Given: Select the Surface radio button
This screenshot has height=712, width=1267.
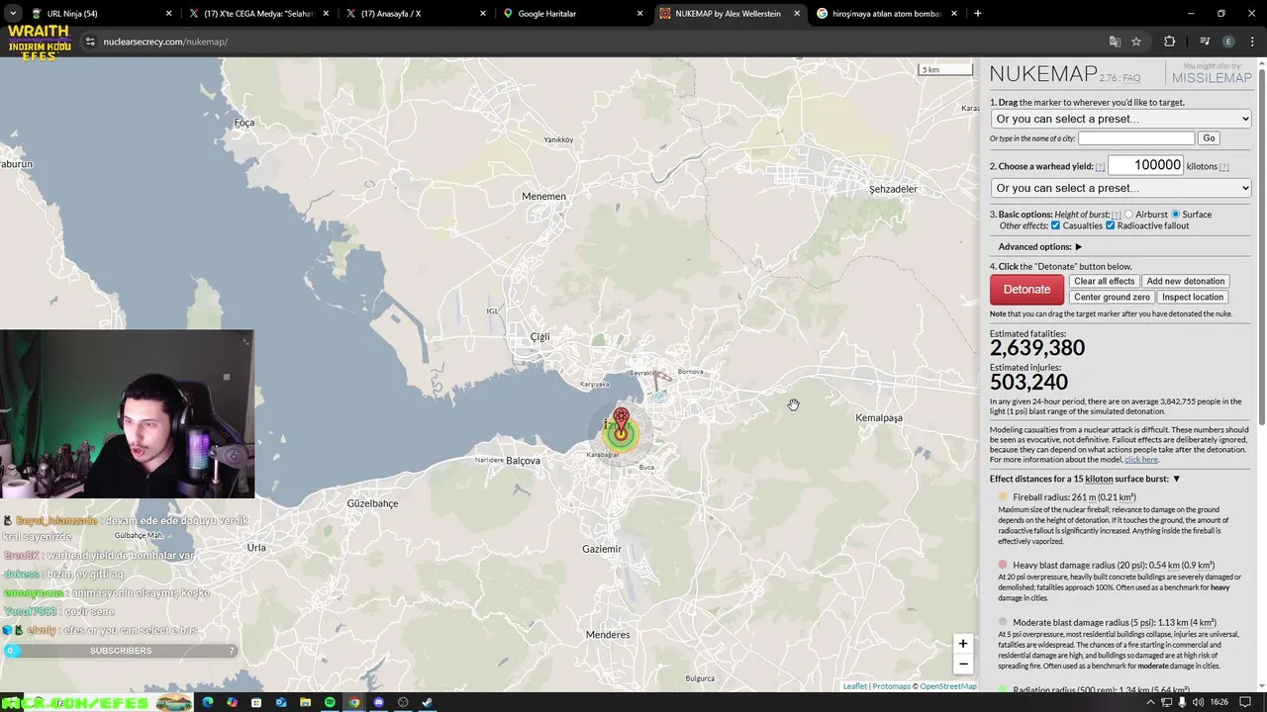Looking at the screenshot, I should [1176, 215].
